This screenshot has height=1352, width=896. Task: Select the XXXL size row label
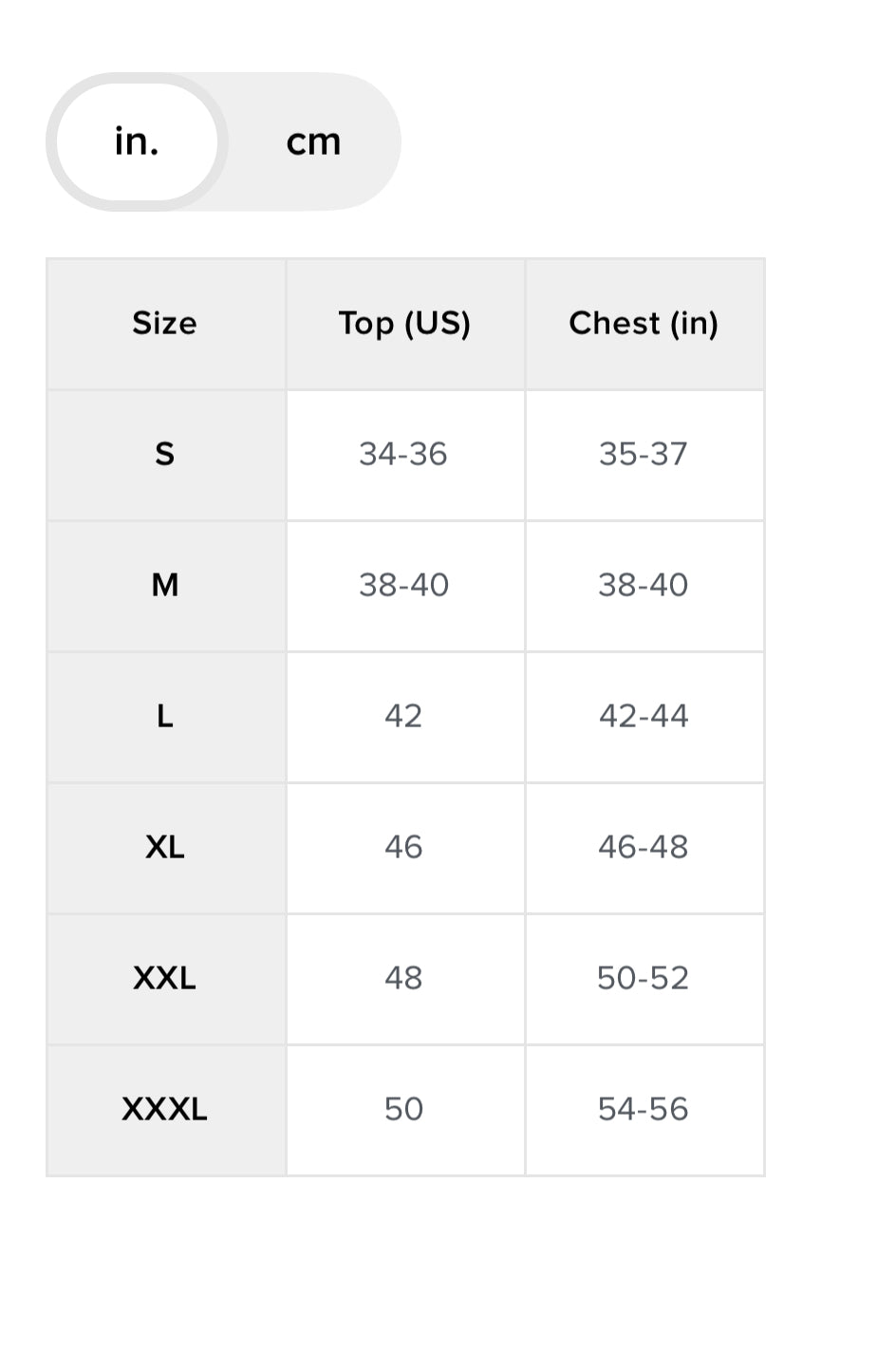pyautogui.click(x=165, y=1110)
